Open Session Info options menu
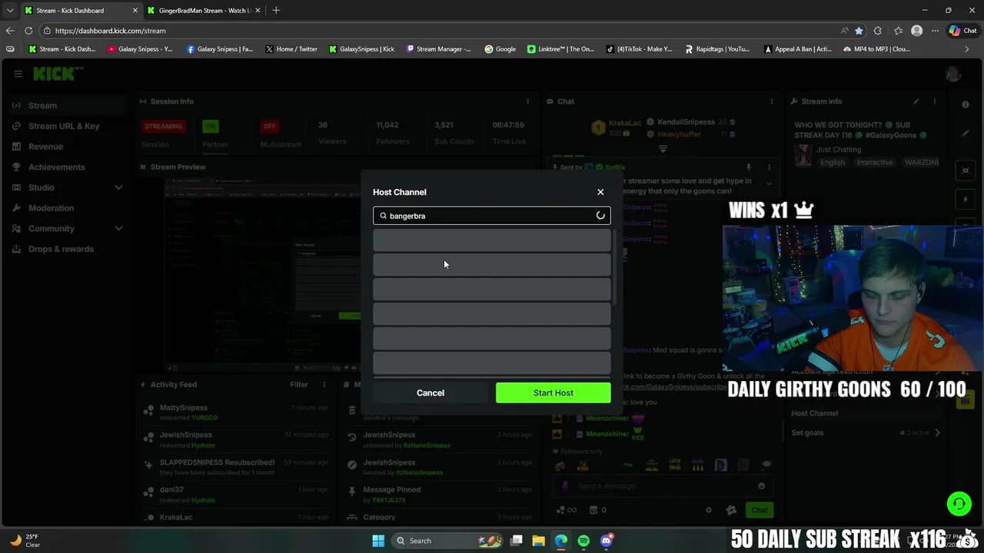 pyautogui.click(x=527, y=101)
